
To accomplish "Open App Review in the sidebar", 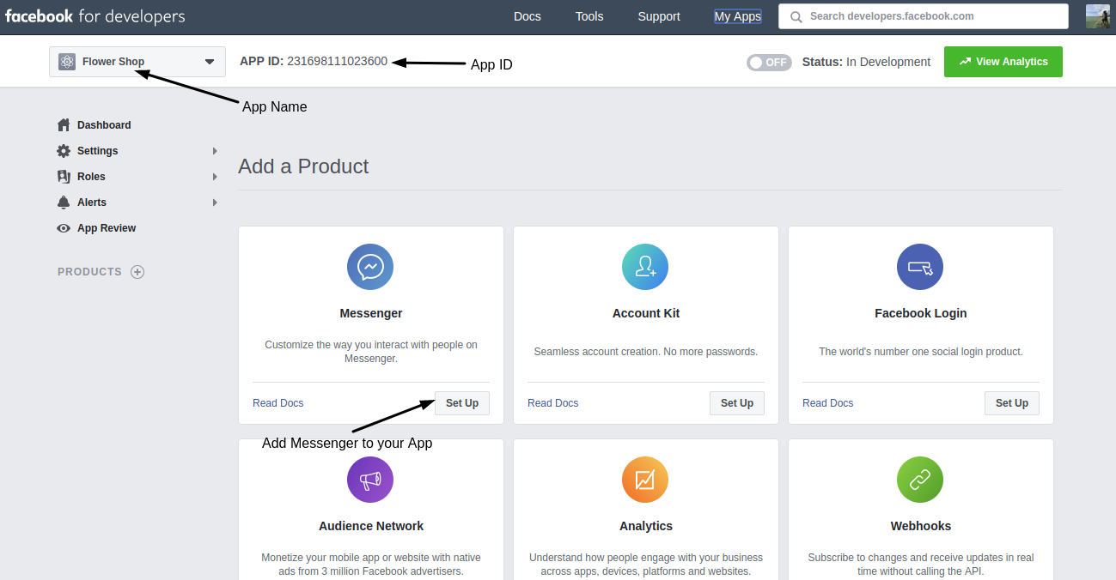I will point(107,228).
